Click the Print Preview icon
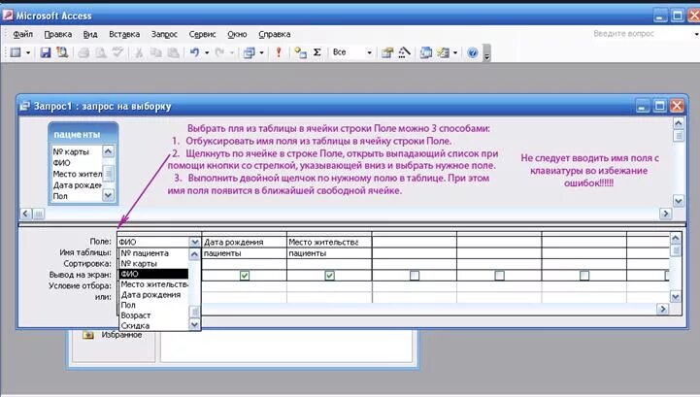 [101, 52]
